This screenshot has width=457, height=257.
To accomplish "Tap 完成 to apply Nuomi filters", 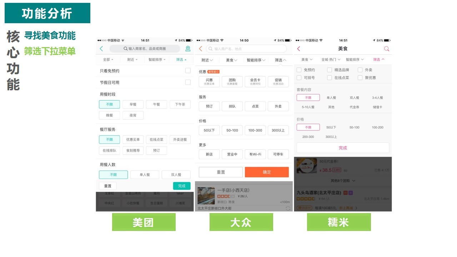I will [x=342, y=147].
